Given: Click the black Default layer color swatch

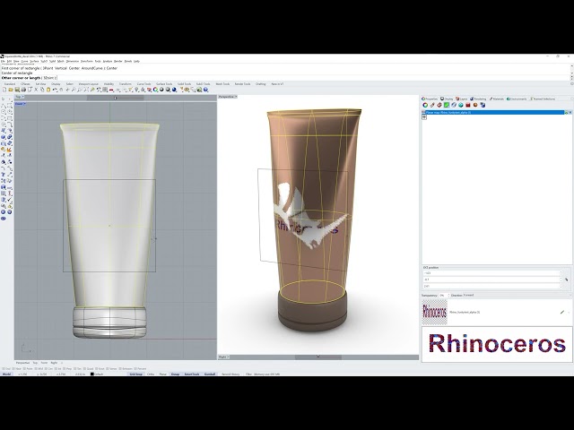Looking at the screenshot, I should [91, 374].
